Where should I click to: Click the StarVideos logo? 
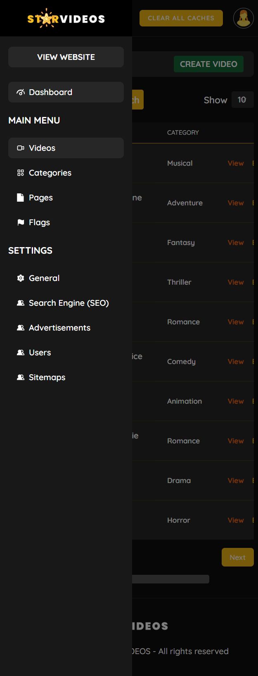click(66, 19)
